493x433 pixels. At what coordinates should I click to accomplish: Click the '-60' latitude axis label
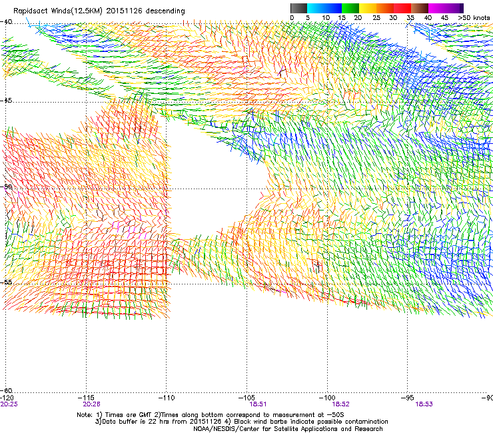click(6, 390)
